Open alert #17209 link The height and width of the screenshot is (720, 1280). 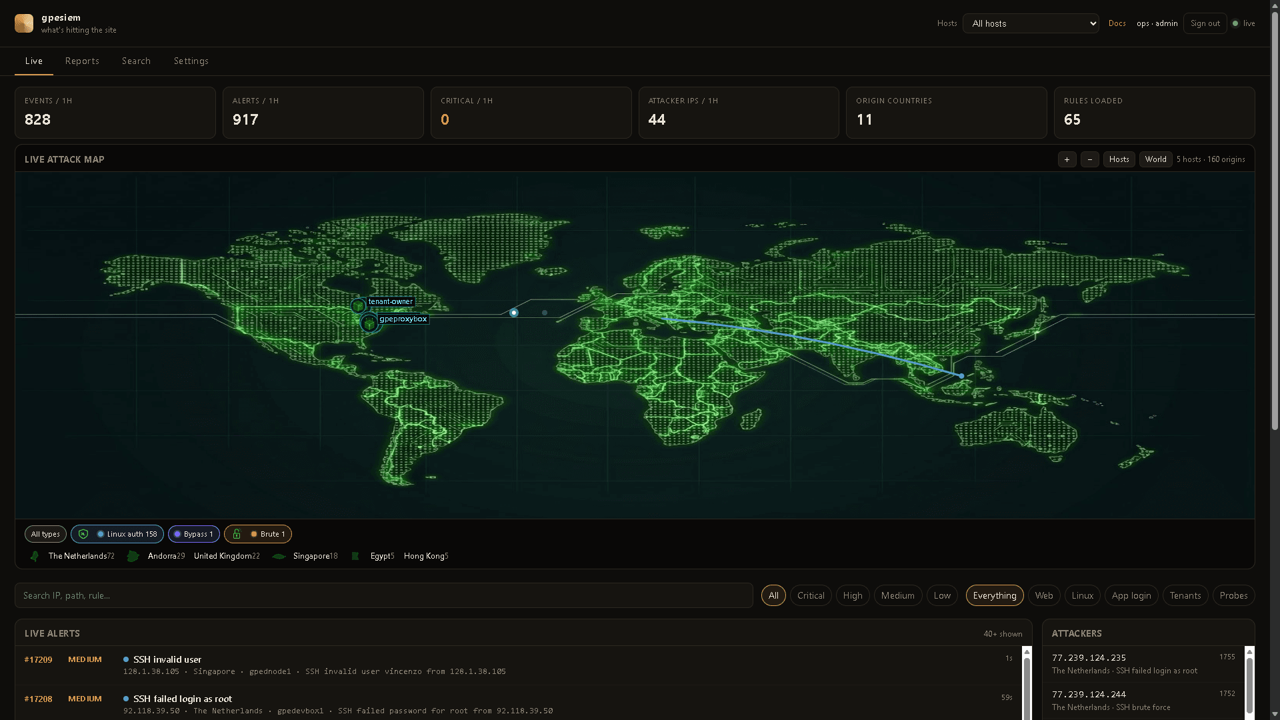coord(39,659)
